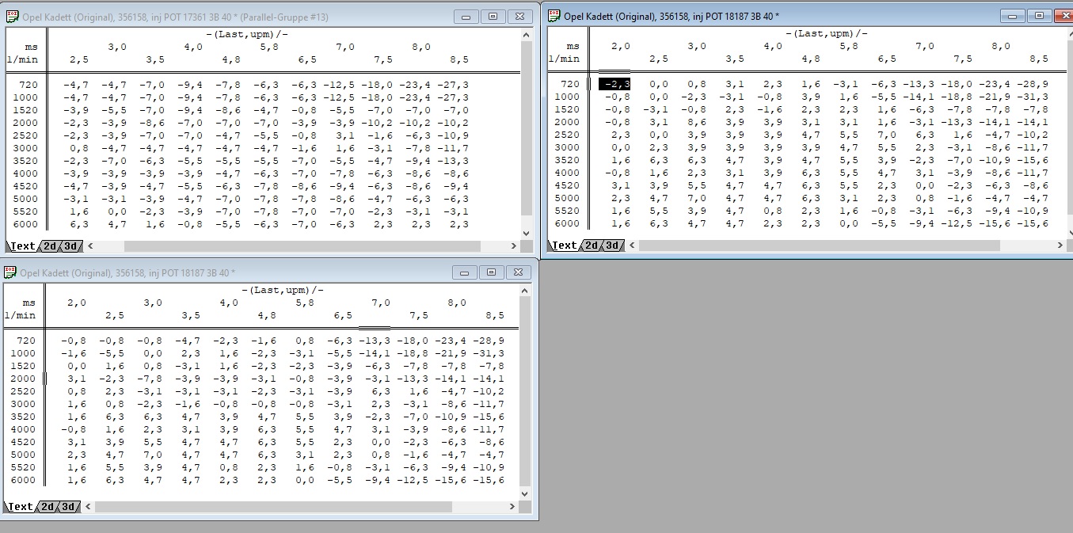Open 3d tab in the active POT 18187 window
1073x533 pixels.
pos(613,246)
